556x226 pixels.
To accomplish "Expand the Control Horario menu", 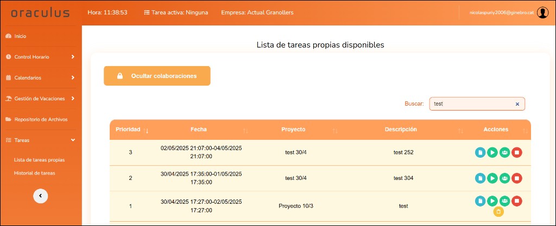I will [41, 57].
